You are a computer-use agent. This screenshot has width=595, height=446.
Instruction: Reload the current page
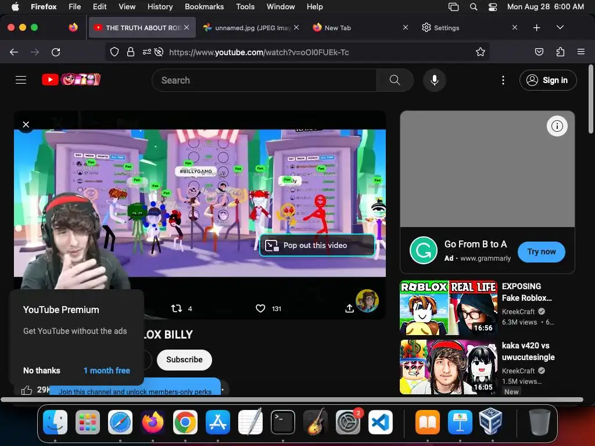(56, 52)
